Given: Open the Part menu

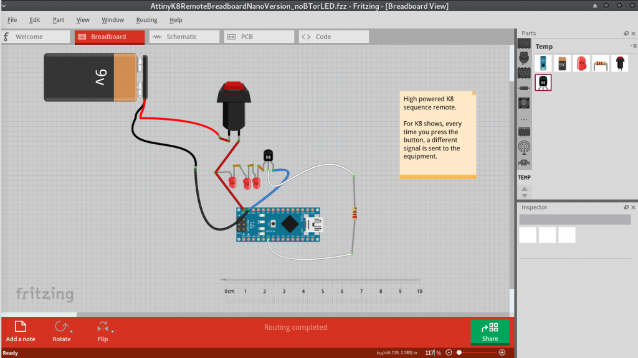Looking at the screenshot, I should 58,20.
